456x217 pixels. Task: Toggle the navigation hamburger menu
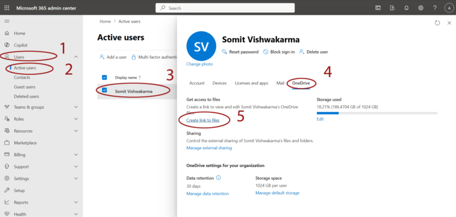(7, 21)
